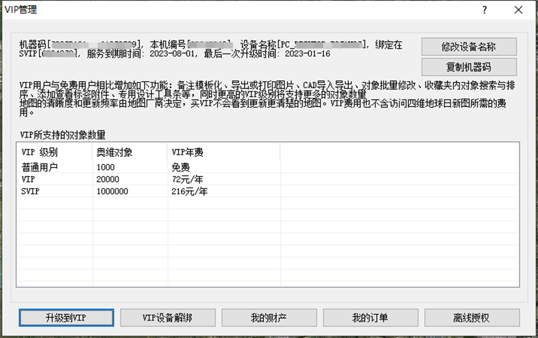The height and width of the screenshot is (338, 538).
Task: Open 我的财产 panel
Action: pyautogui.click(x=269, y=317)
